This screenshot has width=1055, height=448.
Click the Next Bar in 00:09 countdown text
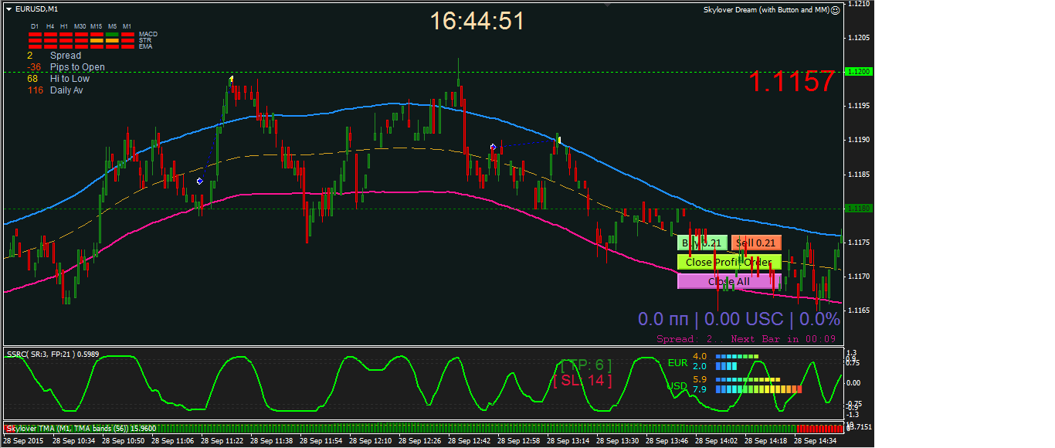[782, 338]
